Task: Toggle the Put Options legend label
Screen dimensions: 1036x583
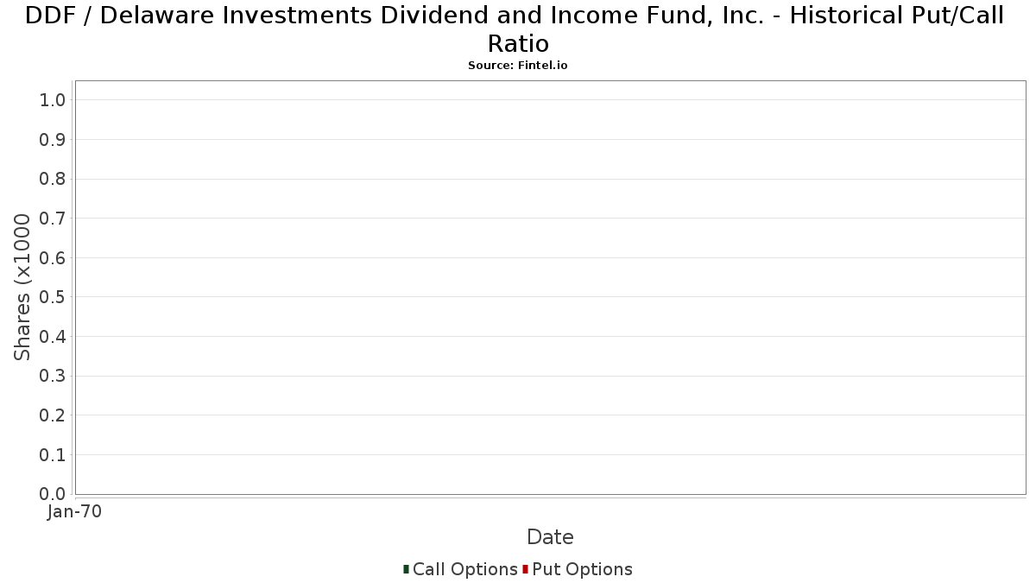Action: pos(583,569)
